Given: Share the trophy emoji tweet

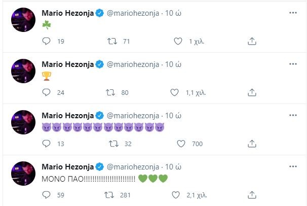Looking at the screenshot, I should (252, 92).
